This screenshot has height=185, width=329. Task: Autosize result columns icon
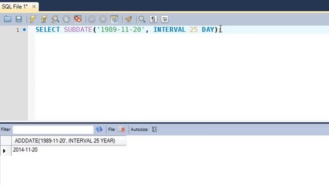[154, 129]
